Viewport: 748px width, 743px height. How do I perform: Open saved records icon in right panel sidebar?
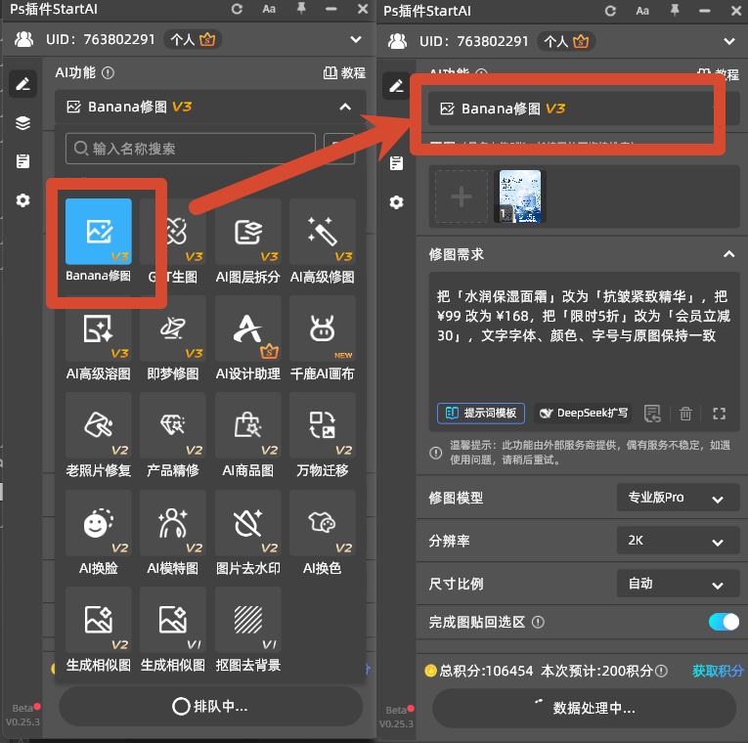point(396,163)
